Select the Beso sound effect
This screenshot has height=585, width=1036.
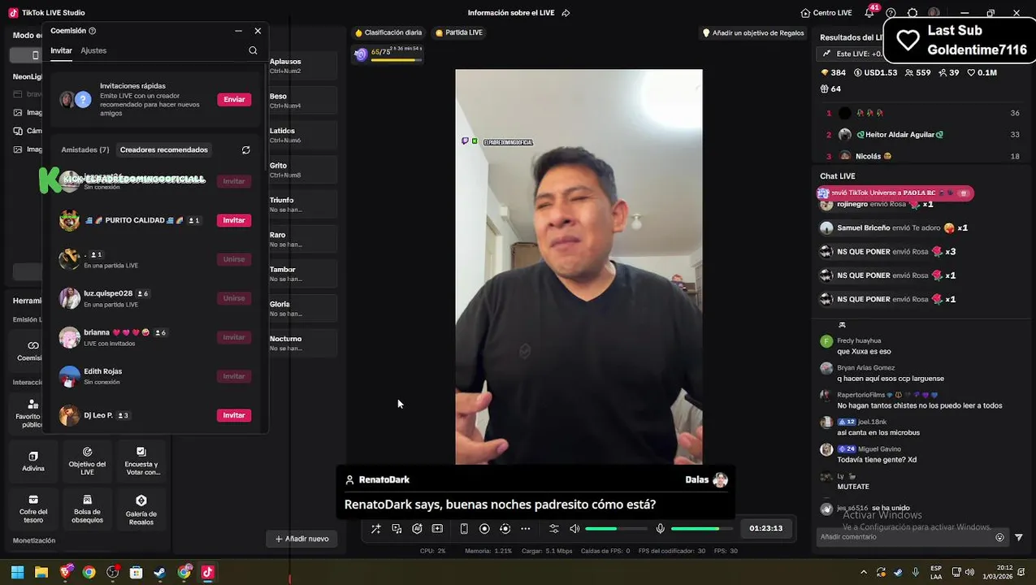coord(302,101)
